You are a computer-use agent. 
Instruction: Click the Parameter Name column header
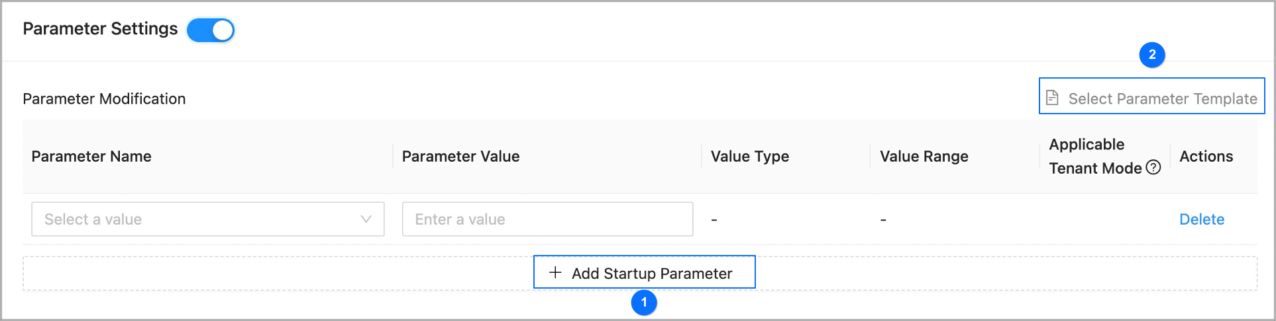(91, 157)
